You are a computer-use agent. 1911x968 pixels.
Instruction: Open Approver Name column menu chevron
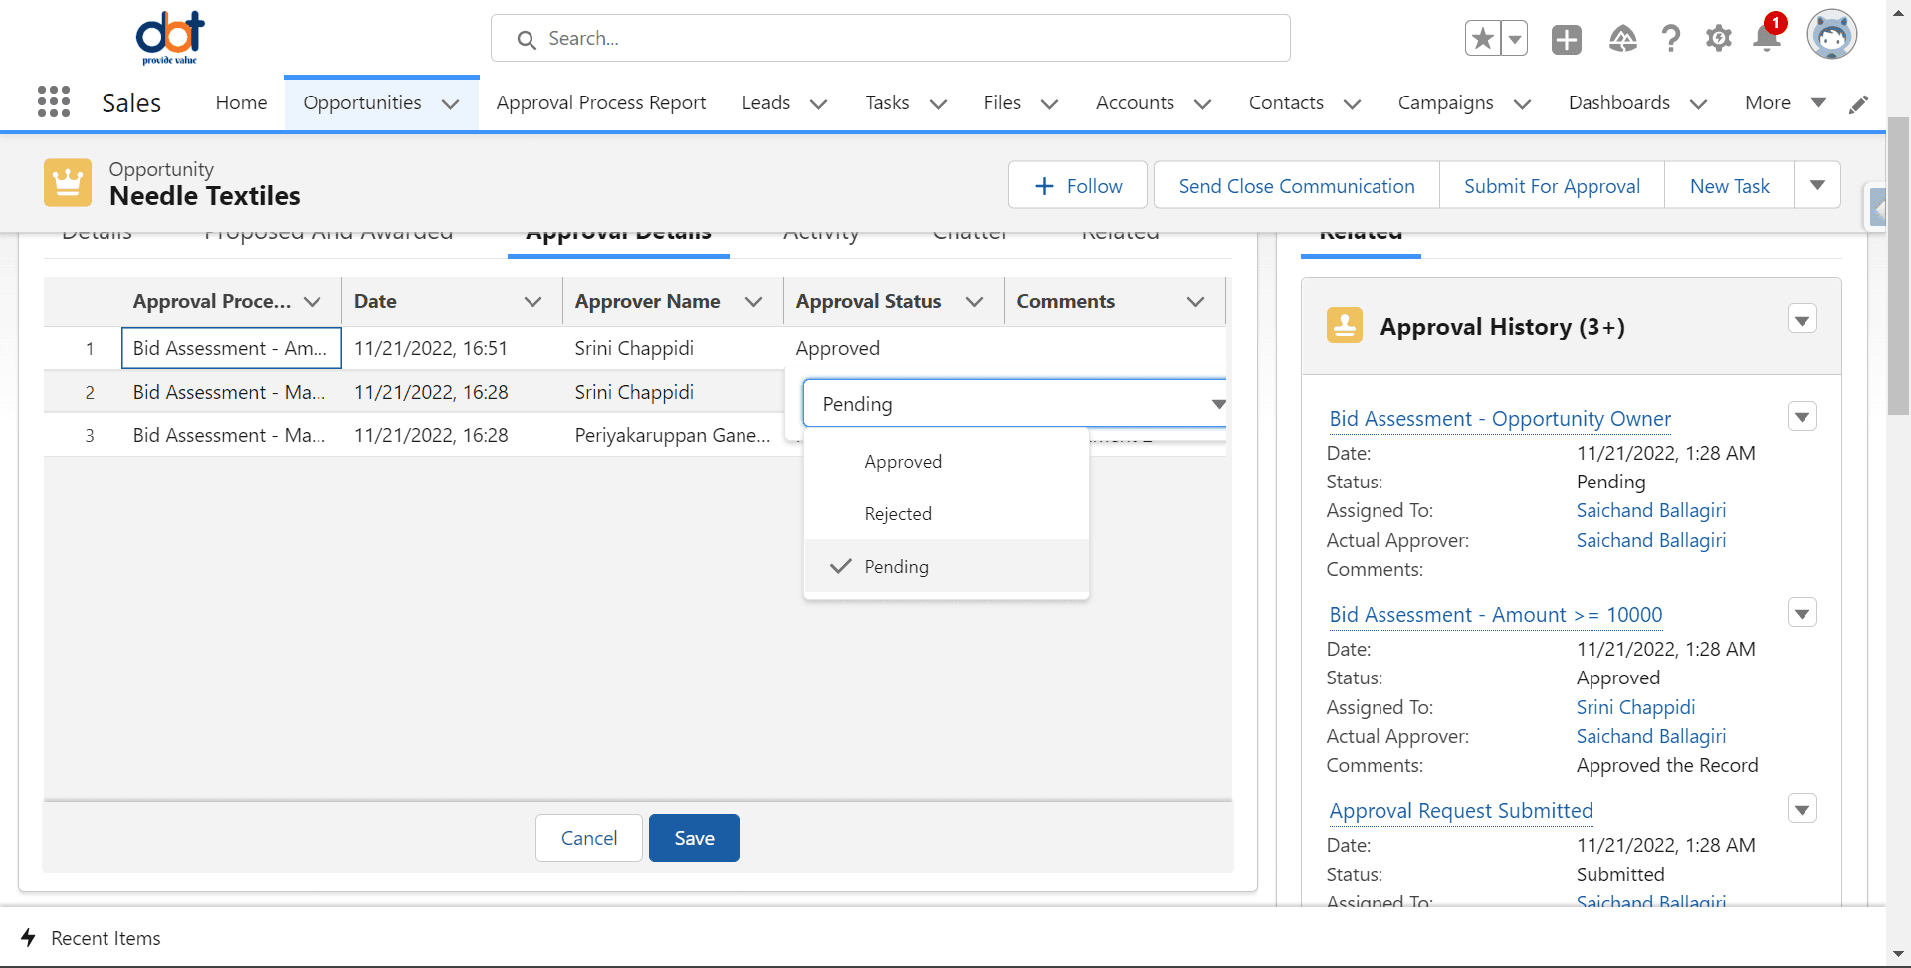click(754, 302)
